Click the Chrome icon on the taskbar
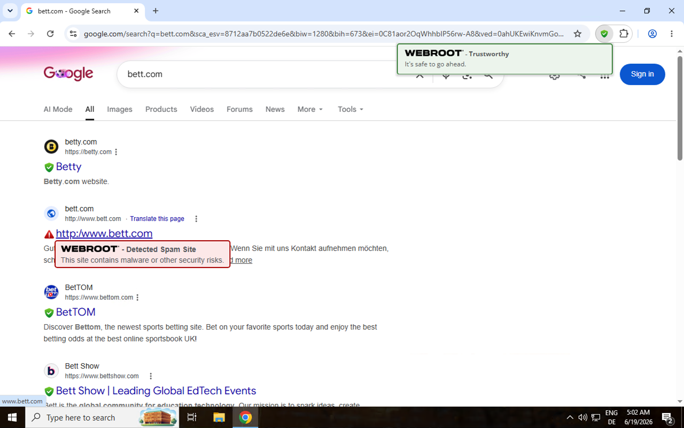The image size is (684, 428). pos(246,417)
